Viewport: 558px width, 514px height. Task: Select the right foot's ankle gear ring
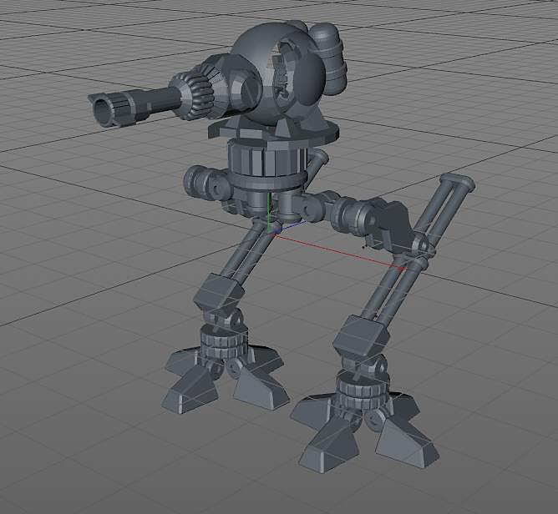pos(362,391)
